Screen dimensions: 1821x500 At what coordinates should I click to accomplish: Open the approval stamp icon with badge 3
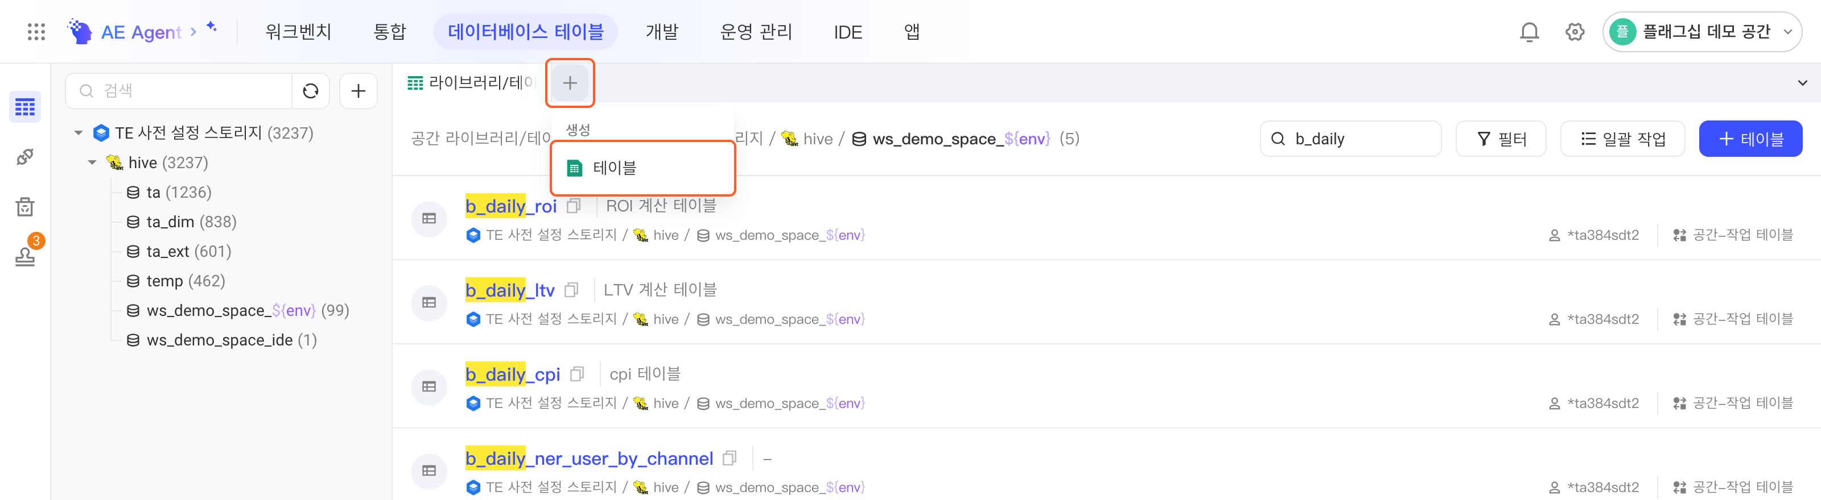coord(24,256)
